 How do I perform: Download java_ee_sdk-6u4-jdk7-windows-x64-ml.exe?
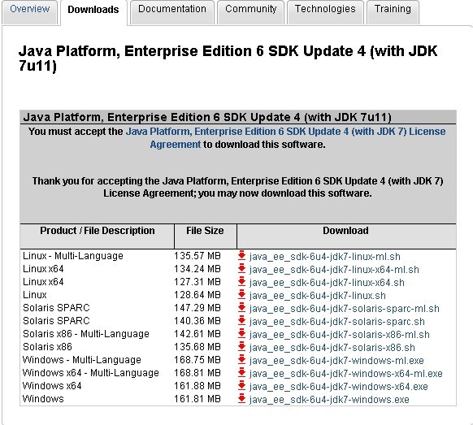coord(346,374)
